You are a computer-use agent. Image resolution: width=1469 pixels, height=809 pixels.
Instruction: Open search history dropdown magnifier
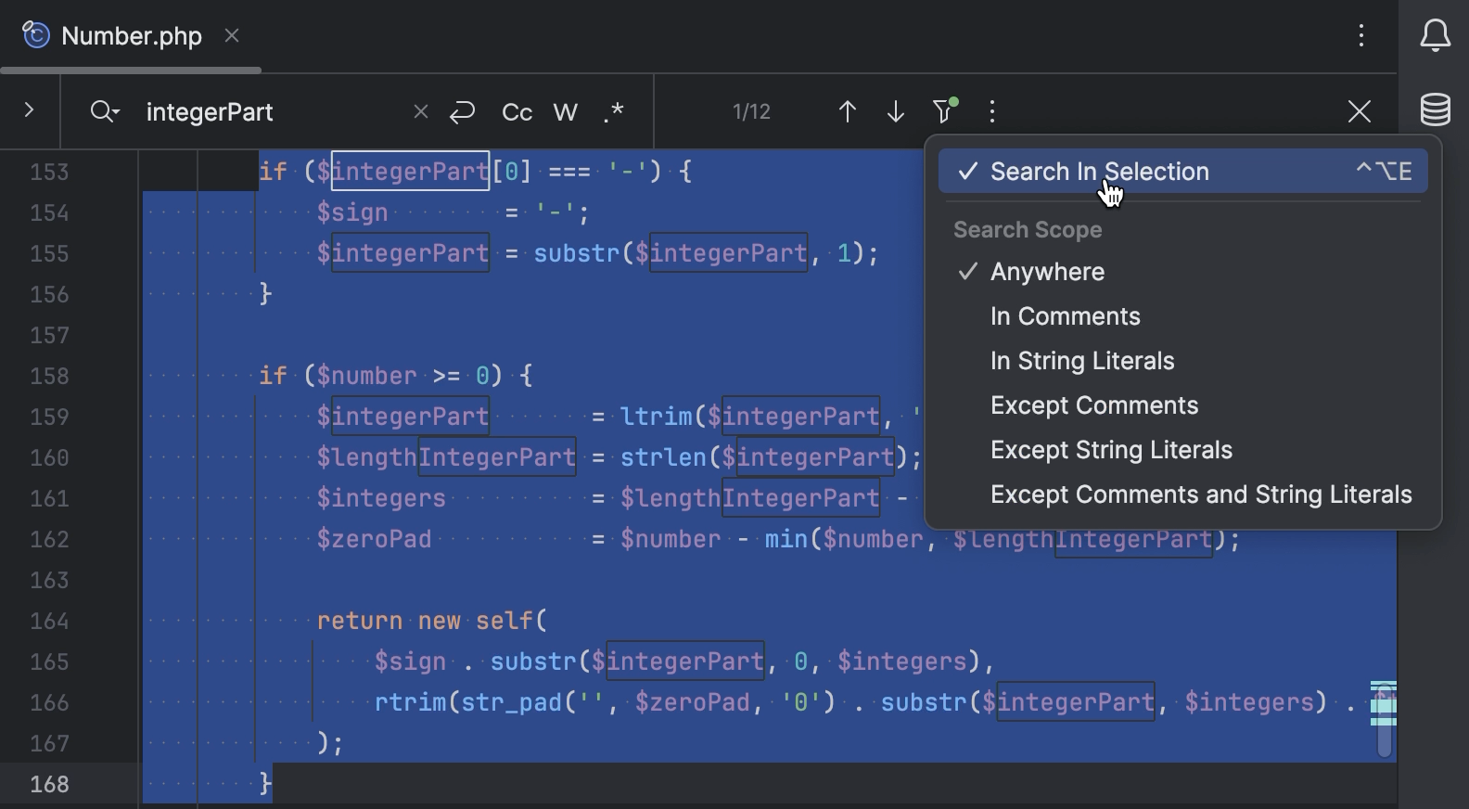click(104, 112)
